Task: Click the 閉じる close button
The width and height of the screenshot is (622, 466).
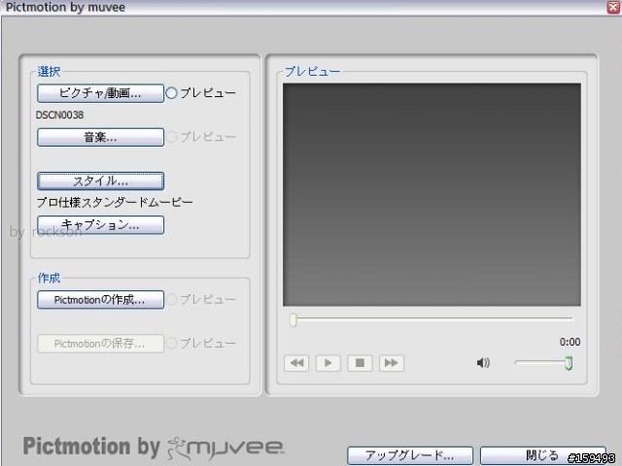Action: 542,455
